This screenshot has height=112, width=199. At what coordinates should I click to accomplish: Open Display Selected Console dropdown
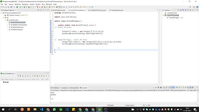click(x=181, y=87)
